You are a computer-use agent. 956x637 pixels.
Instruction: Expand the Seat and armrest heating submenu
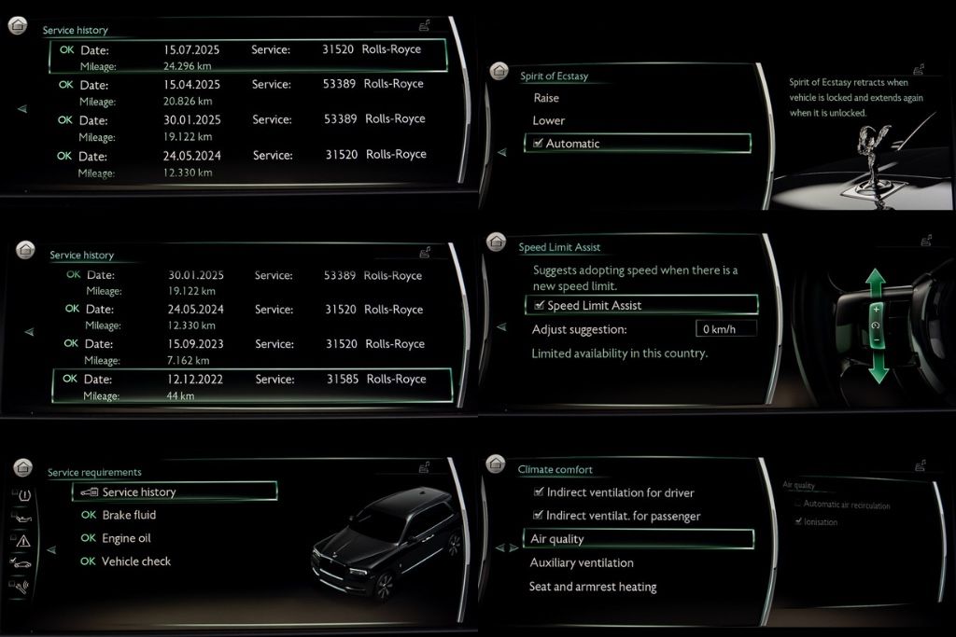593,587
